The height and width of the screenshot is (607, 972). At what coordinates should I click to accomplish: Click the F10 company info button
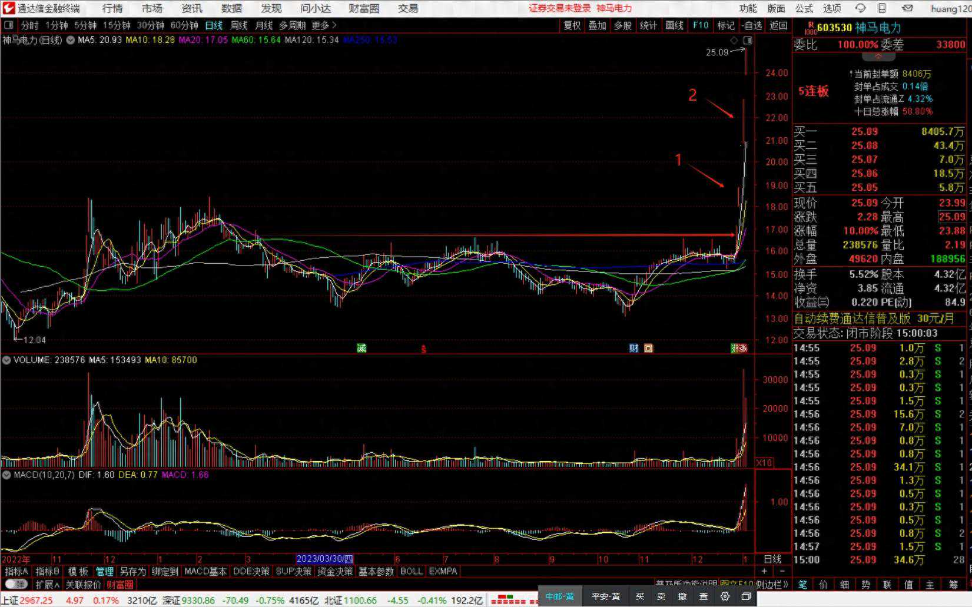pyautogui.click(x=701, y=25)
